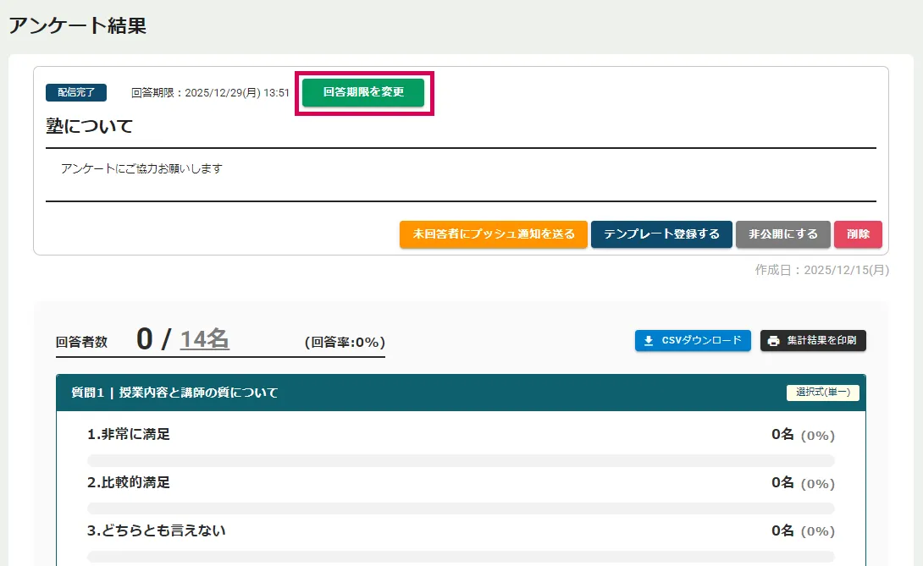Click the アンケートにご協力お願いします description
This screenshot has width=923, height=566.
click(141, 168)
